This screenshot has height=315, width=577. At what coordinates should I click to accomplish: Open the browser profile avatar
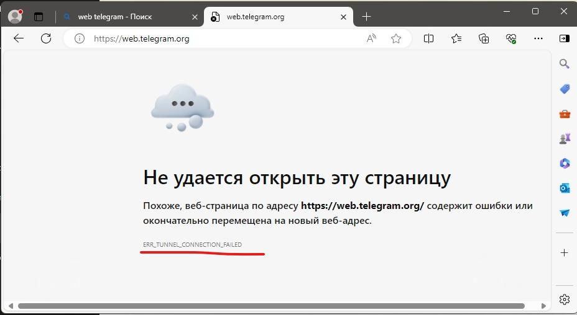[15, 17]
